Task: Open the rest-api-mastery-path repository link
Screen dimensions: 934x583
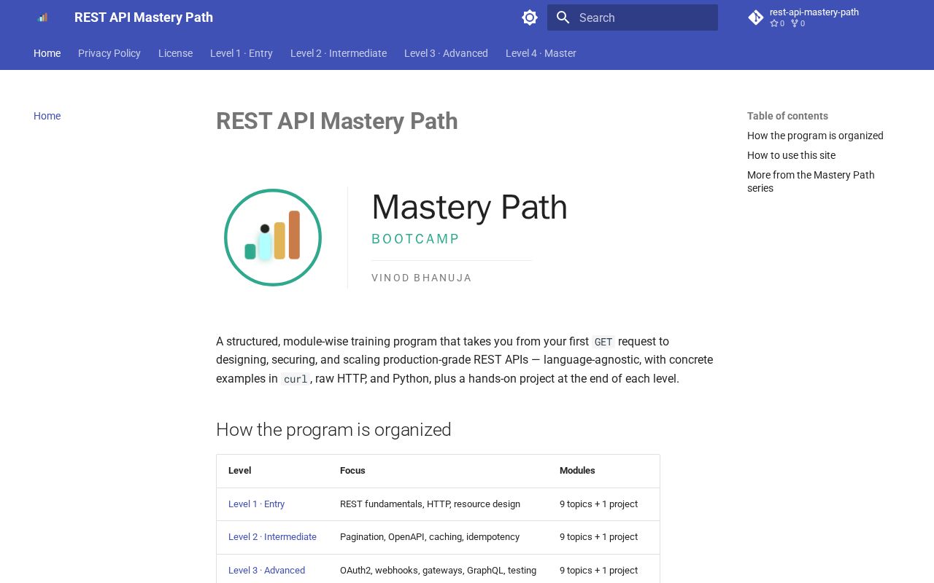Action: coord(814,12)
